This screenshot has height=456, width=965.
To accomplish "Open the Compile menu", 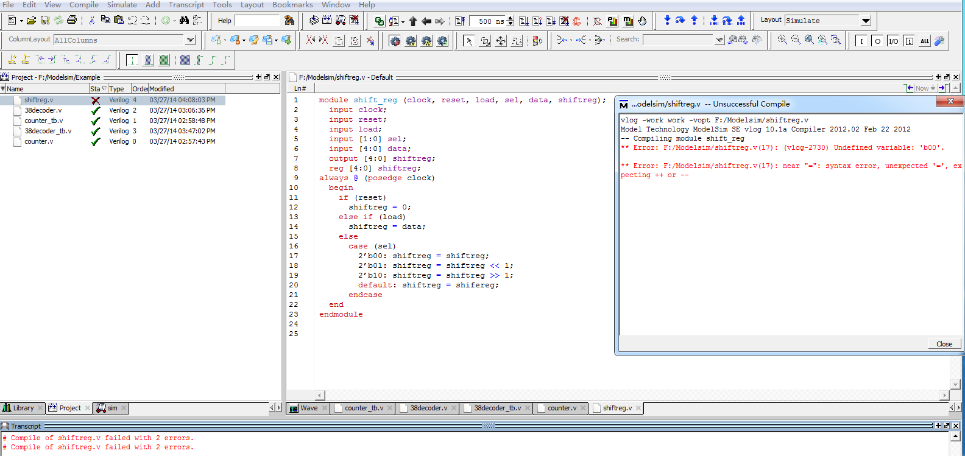I will point(83,5).
